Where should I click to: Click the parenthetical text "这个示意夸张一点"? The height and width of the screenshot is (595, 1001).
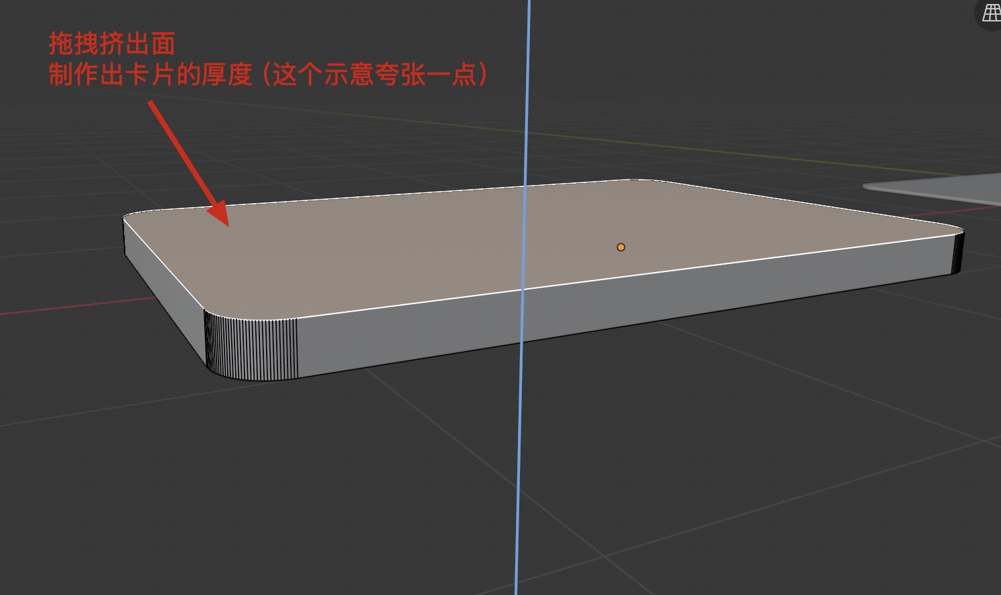375,74
